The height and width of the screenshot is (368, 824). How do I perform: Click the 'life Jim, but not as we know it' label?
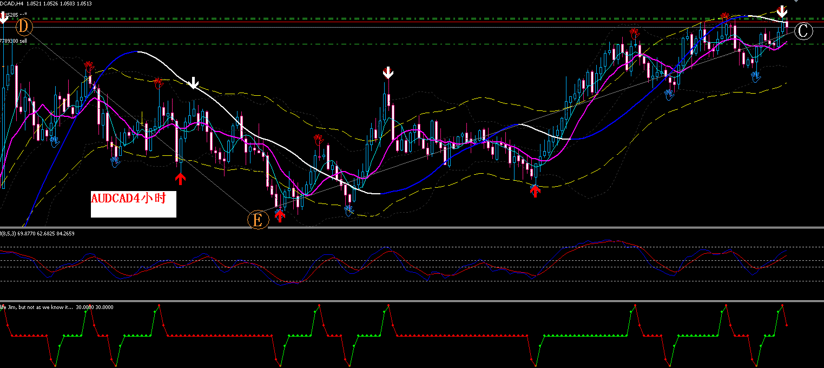tap(57, 307)
